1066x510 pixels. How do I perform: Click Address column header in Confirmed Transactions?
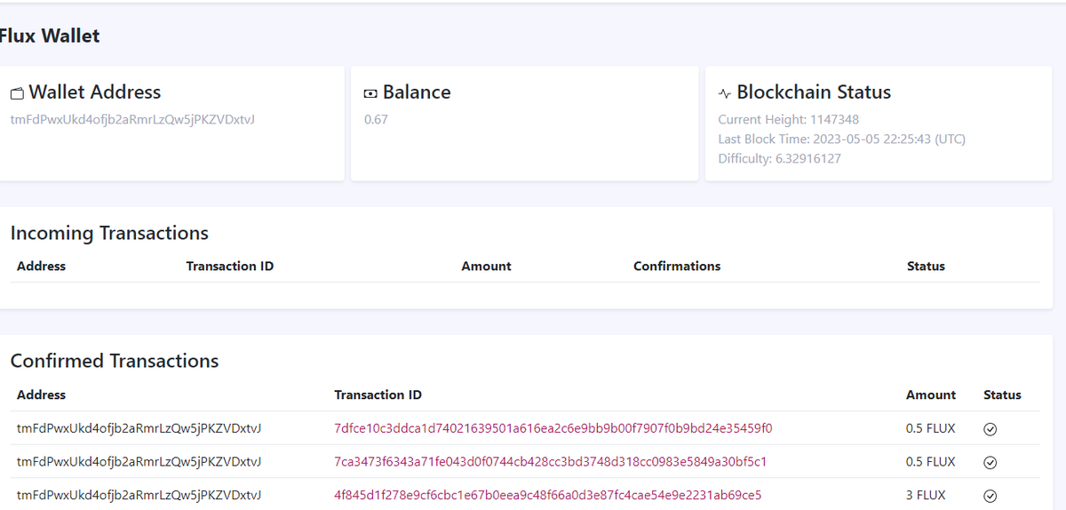click(41, 394)
